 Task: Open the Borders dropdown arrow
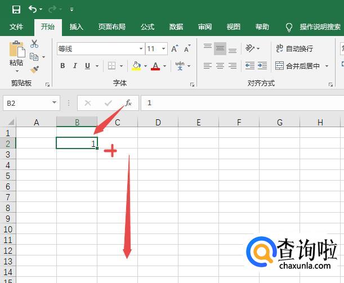pyautogui.click(x=121, y=66)
